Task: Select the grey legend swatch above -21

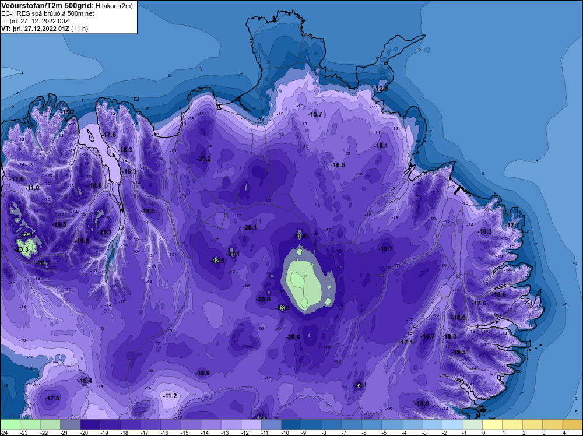Action: click(x=71, y=424)
